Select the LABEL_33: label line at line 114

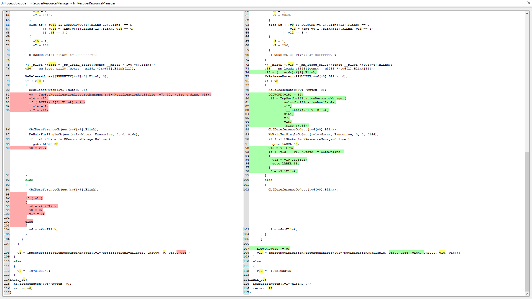point(258,280)
